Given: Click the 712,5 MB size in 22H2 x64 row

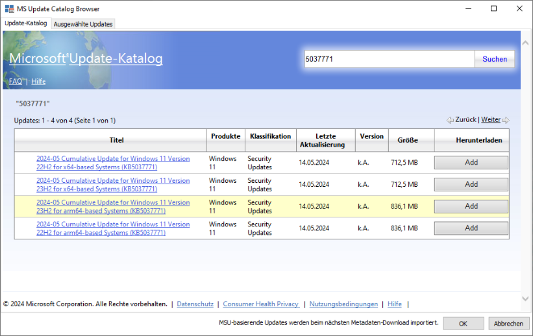Looking at the screenshot, I should click(x=404, y=162).
